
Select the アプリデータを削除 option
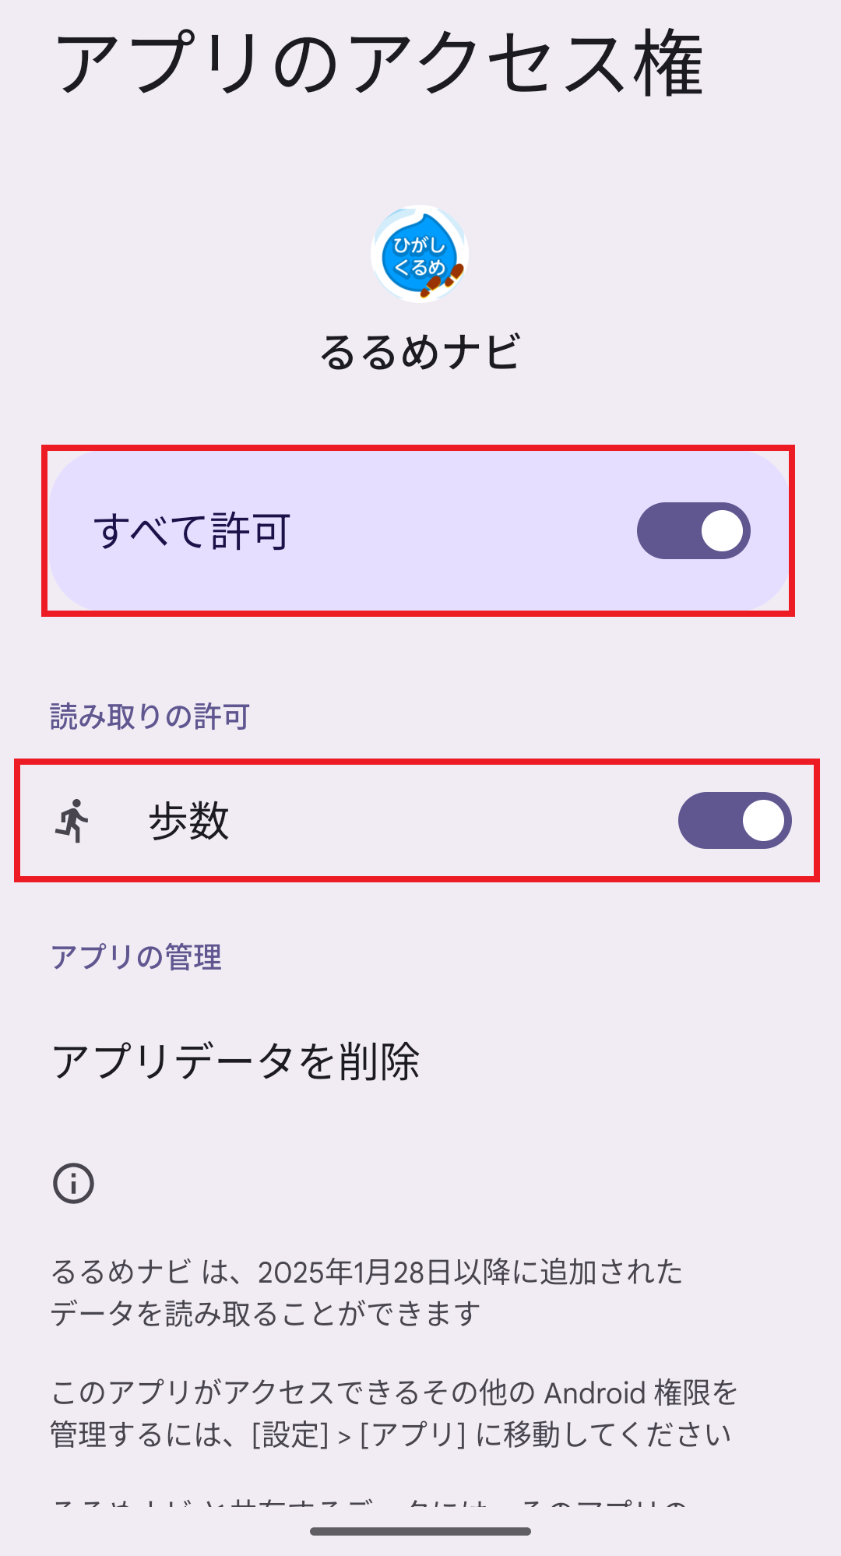[235, 1061]
